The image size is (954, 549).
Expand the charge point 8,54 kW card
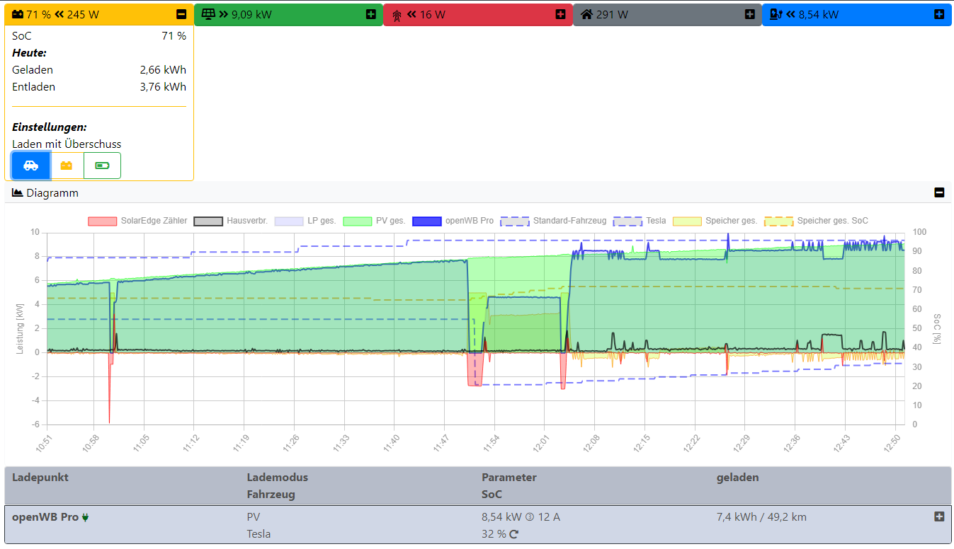click(x=939, y=14)
